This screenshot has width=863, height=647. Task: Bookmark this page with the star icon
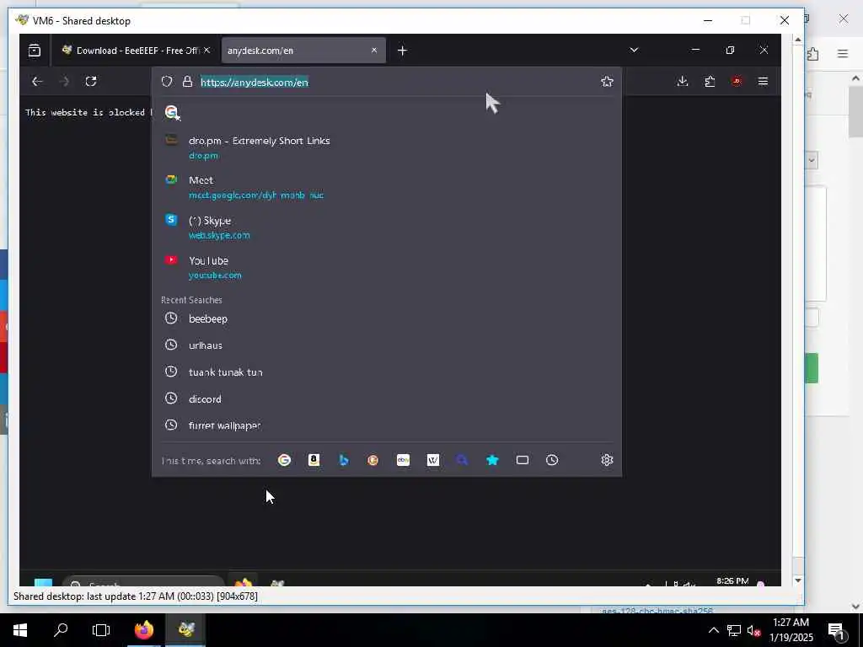click(607, 82)
